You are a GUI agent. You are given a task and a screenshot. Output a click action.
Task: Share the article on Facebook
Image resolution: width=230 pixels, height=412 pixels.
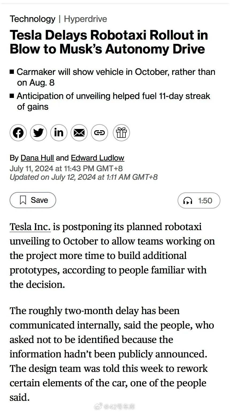pyautogui.click(x=18, y=132)
